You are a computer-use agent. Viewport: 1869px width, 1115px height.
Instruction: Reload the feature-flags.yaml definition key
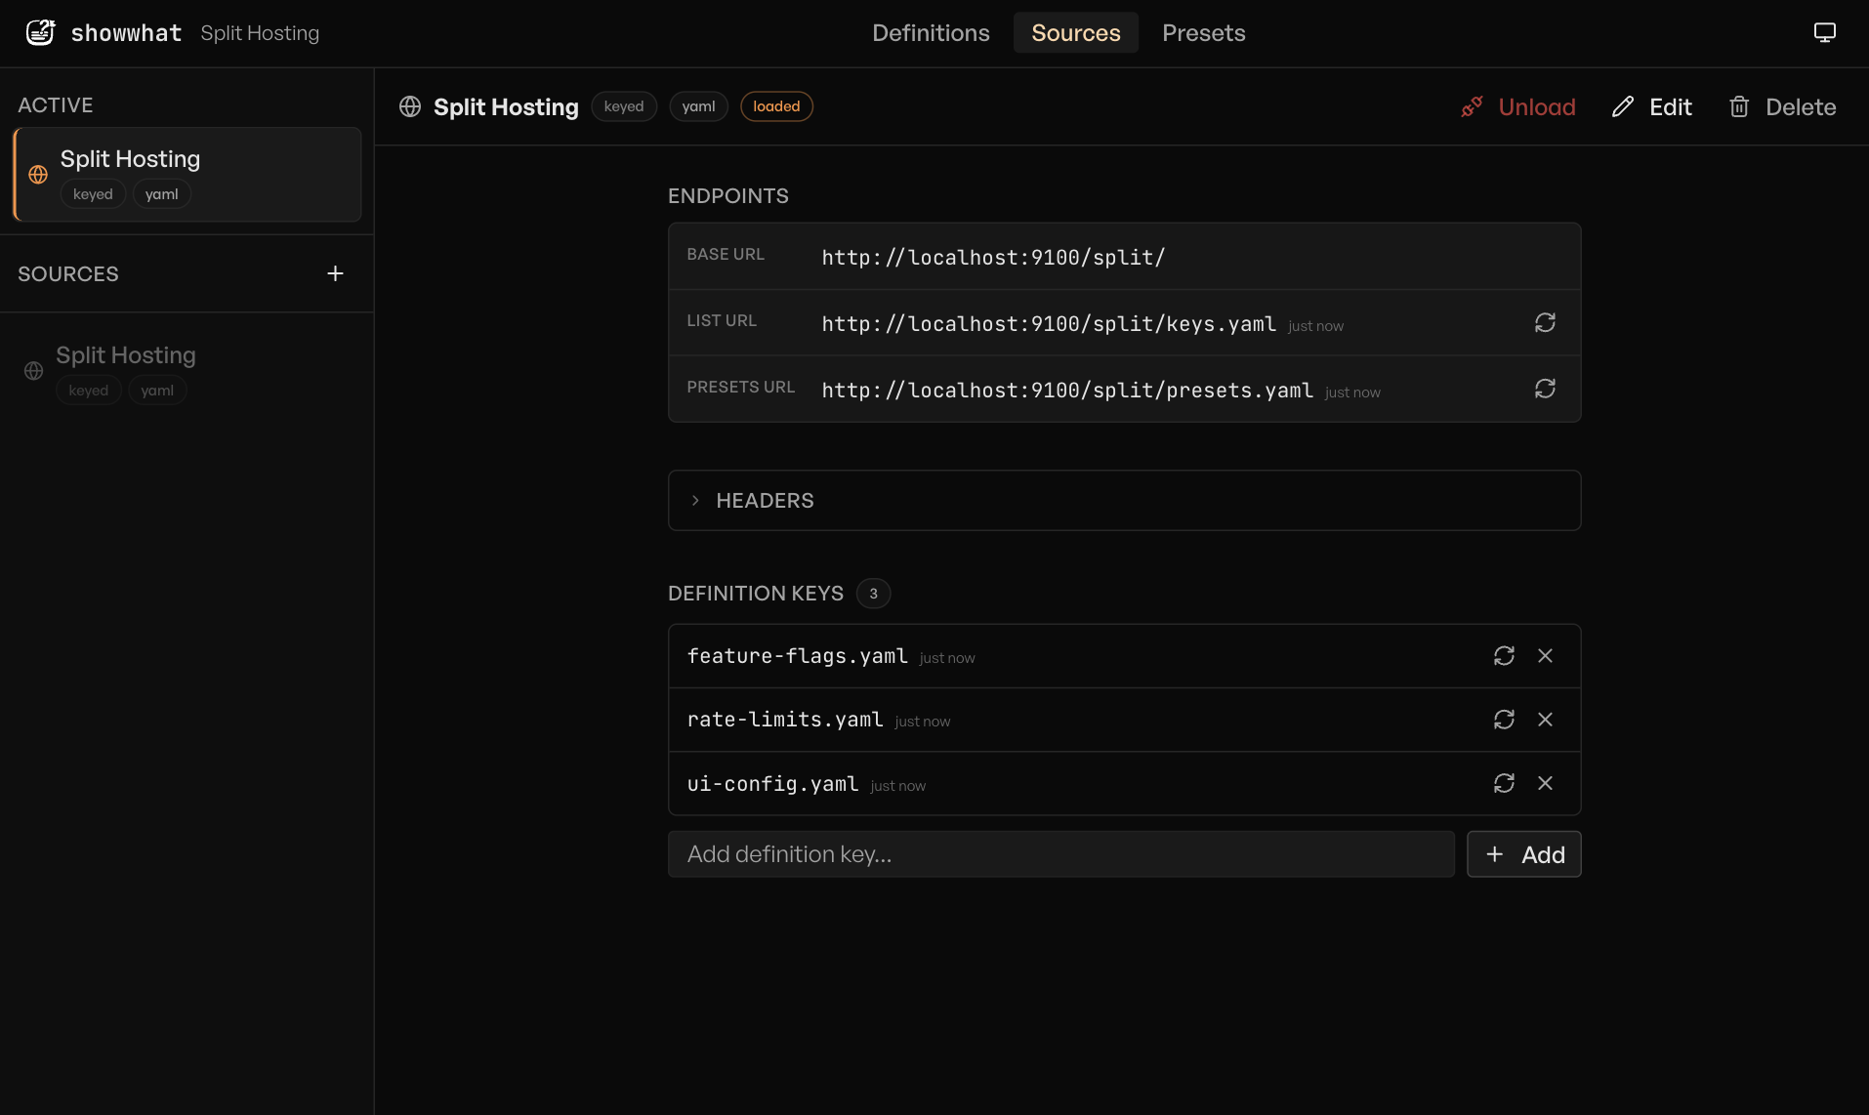(1504, 655)
